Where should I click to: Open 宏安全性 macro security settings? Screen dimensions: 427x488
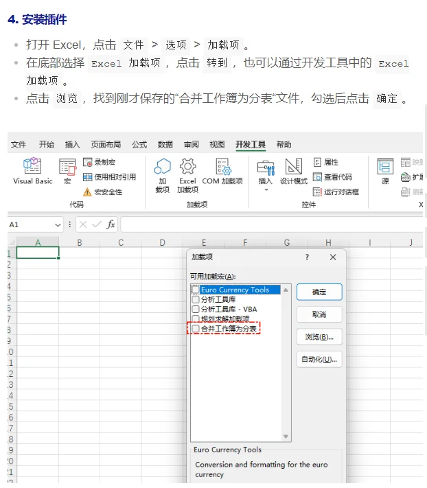pos(103,191)
